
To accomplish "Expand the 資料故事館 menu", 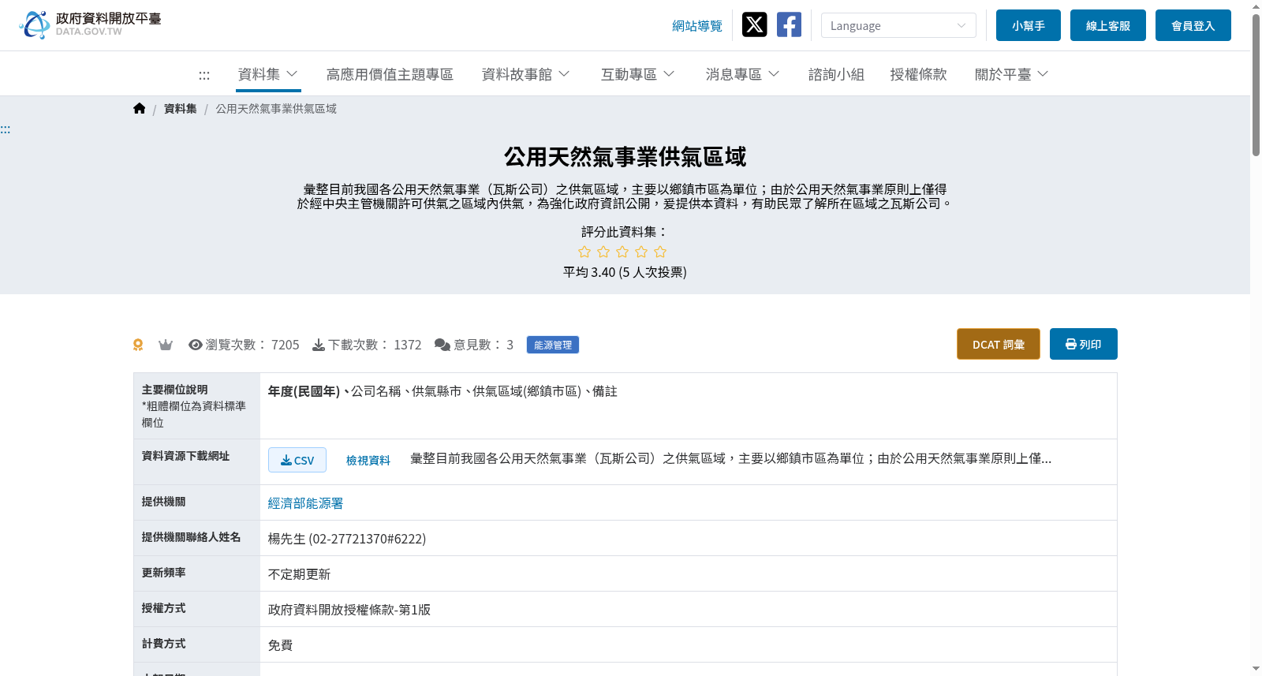I will point(525,74).
